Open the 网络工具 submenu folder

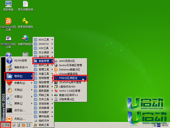coord(43,95)
